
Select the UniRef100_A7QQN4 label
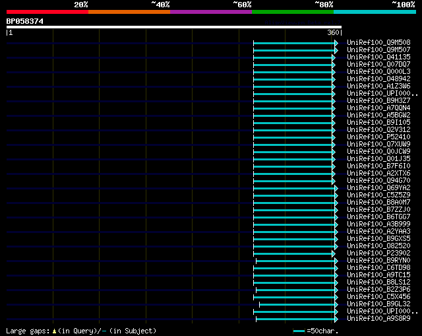click(378, 108)
